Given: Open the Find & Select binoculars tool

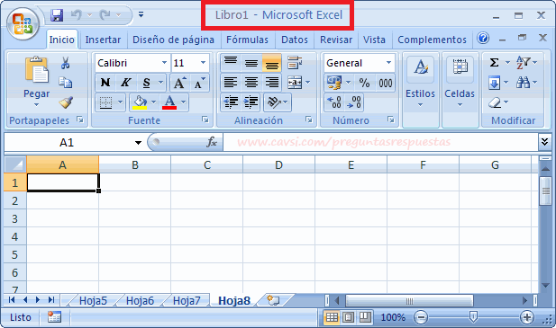Looking at the screenshot, I should pyautogui.click(x=524, y=83).
